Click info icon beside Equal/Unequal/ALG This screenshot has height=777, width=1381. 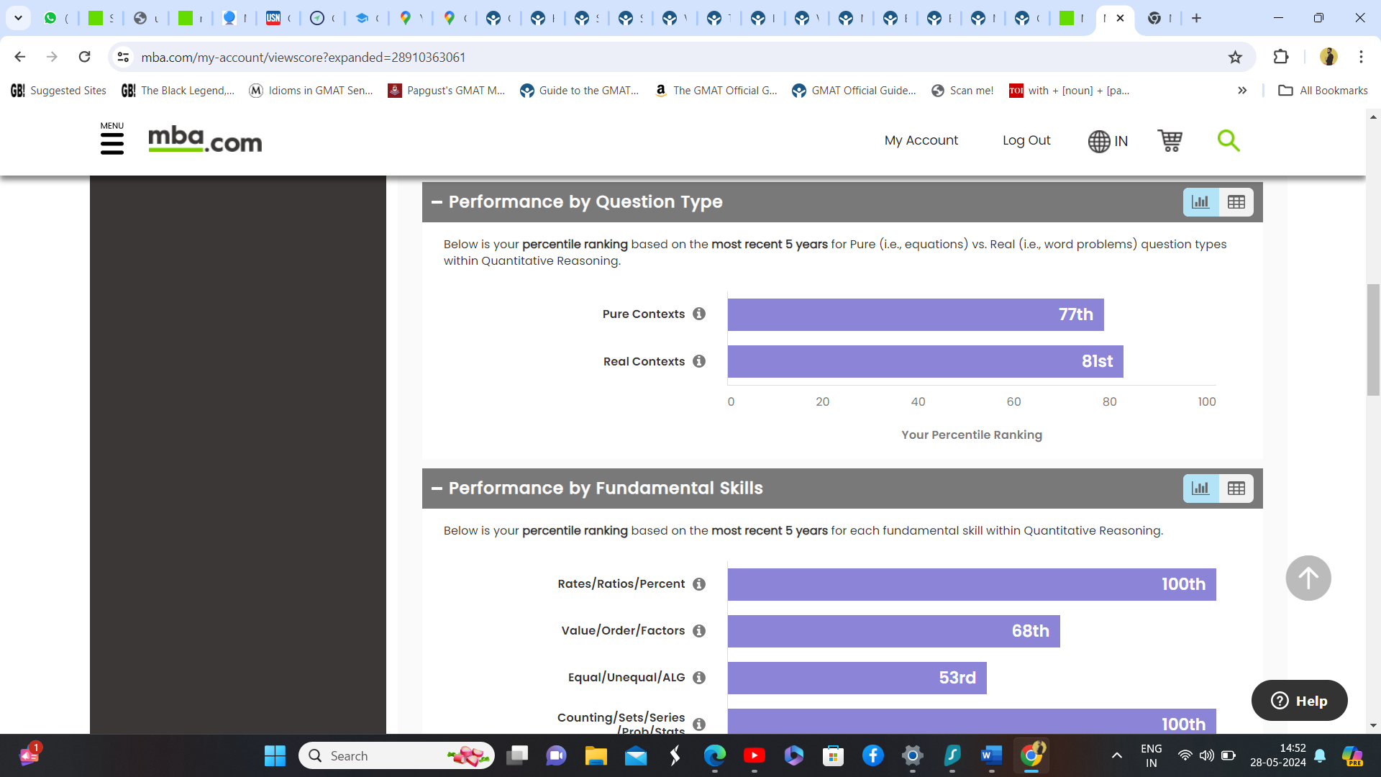coord(699,678)
